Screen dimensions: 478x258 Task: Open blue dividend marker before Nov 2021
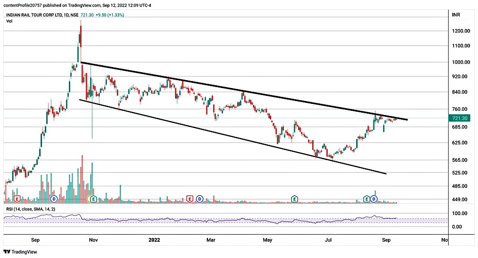[54, 199]
